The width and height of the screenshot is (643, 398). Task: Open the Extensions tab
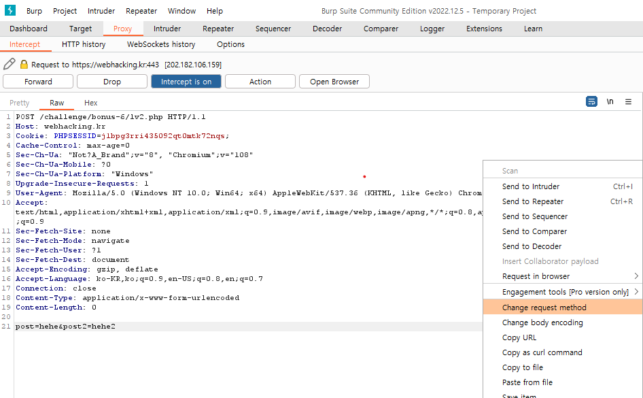(x=484, y=29)
